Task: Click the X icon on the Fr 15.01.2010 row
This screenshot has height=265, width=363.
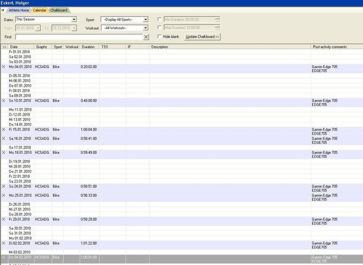Action: coord(4,130)
